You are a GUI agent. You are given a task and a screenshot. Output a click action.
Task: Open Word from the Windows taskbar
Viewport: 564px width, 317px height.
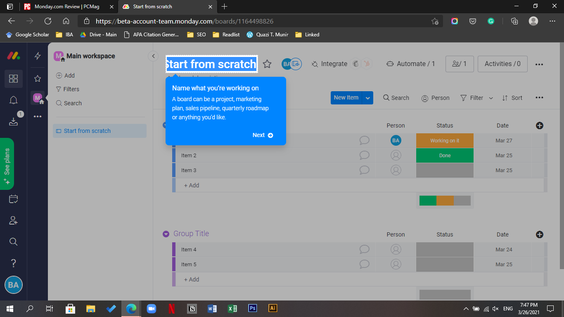(212, 308)
